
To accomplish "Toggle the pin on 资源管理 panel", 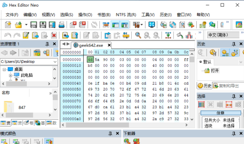I will pyautogui.click(x=47, y=44).
